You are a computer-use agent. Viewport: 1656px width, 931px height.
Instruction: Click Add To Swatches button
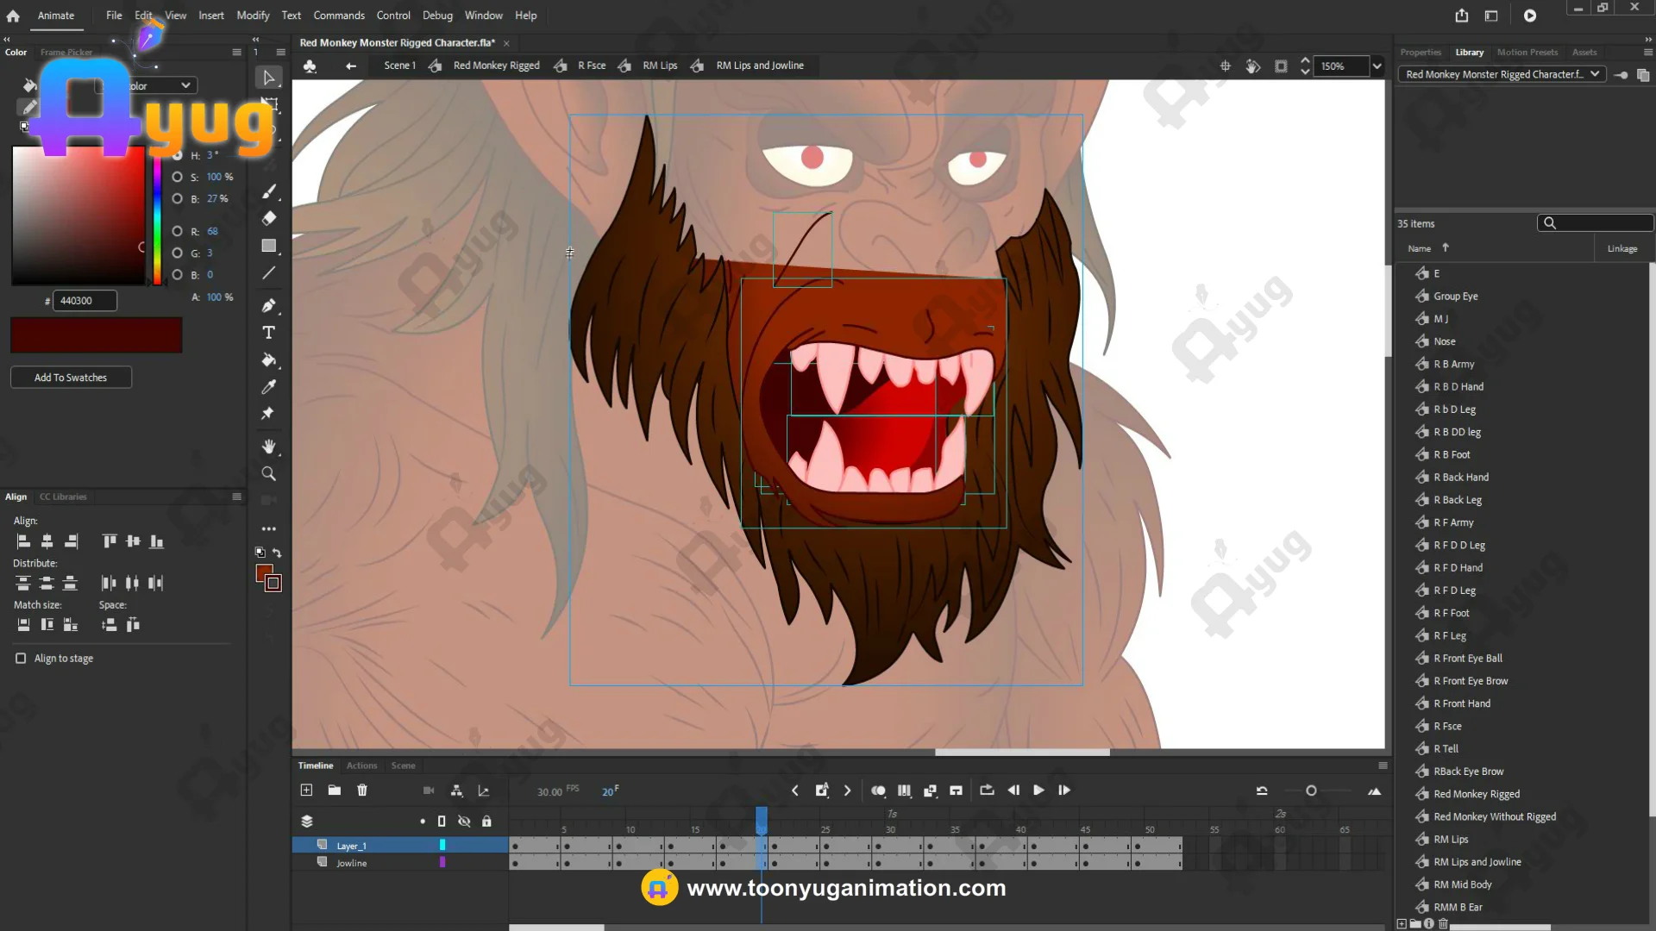(x=71, y=378)
